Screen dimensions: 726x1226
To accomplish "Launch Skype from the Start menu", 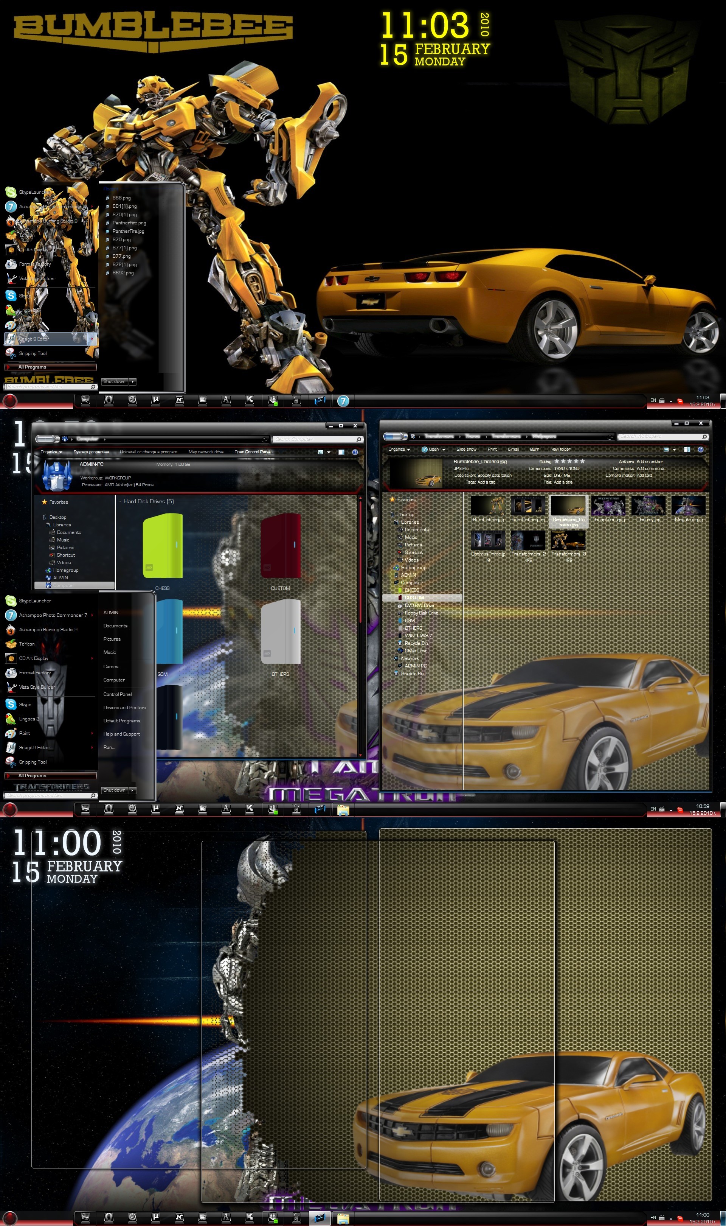I will tap(25, 704).
